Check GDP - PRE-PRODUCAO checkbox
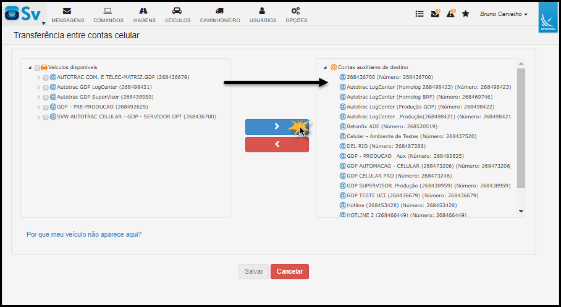This screenshot has width=561, height=307. tap(46, 107)
